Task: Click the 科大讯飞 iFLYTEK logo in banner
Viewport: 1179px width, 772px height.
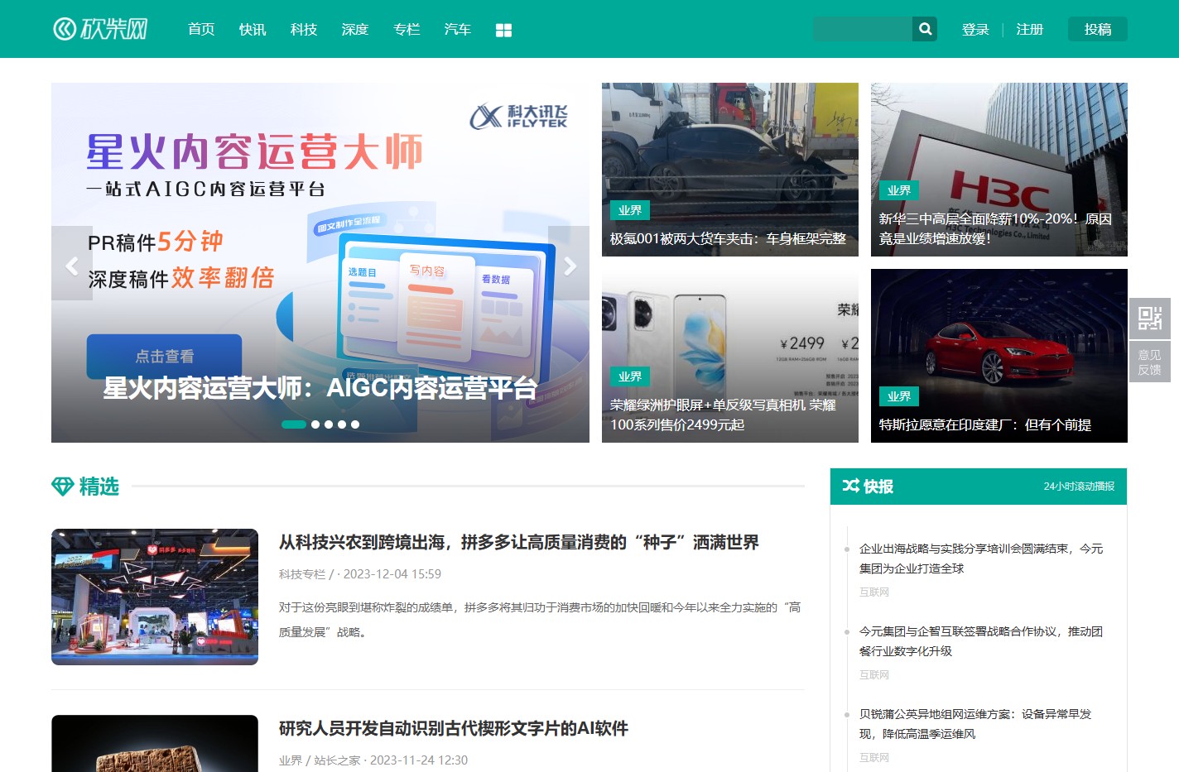Action: [519, 116]
